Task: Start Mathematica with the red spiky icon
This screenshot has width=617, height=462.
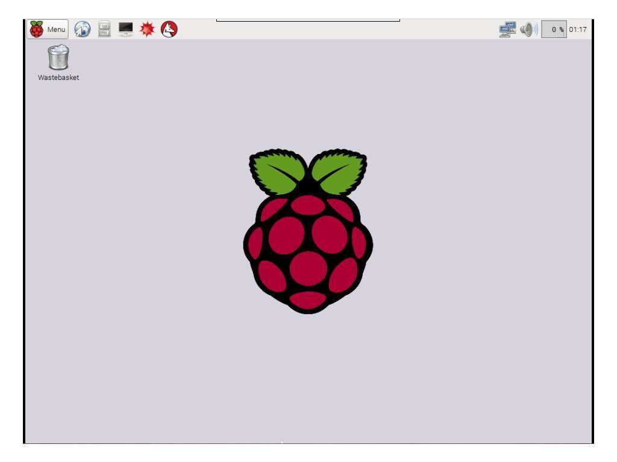Action: (147, 29)
